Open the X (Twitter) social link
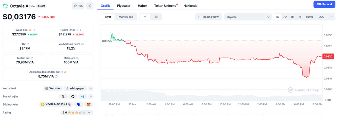Viewport: 337px width, 116px height. click(63, 96)
